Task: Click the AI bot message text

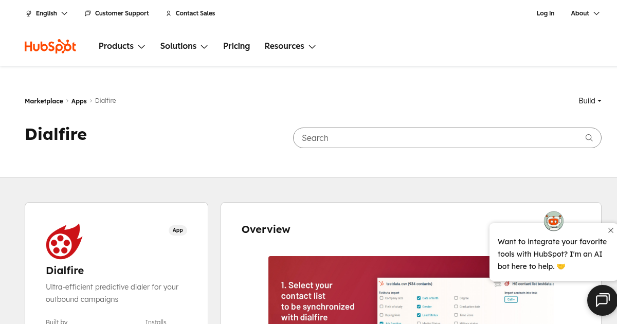Action: tap(552, 254)
